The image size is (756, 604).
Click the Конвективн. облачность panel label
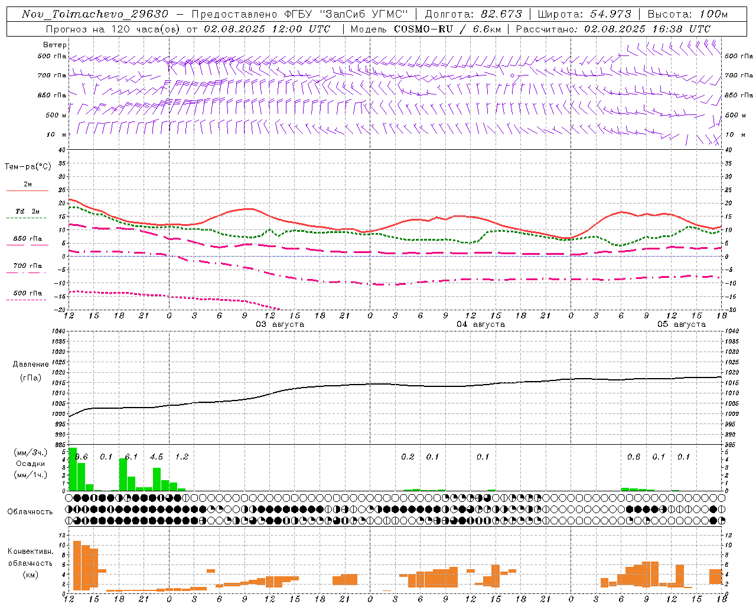[x=30, y=557]
